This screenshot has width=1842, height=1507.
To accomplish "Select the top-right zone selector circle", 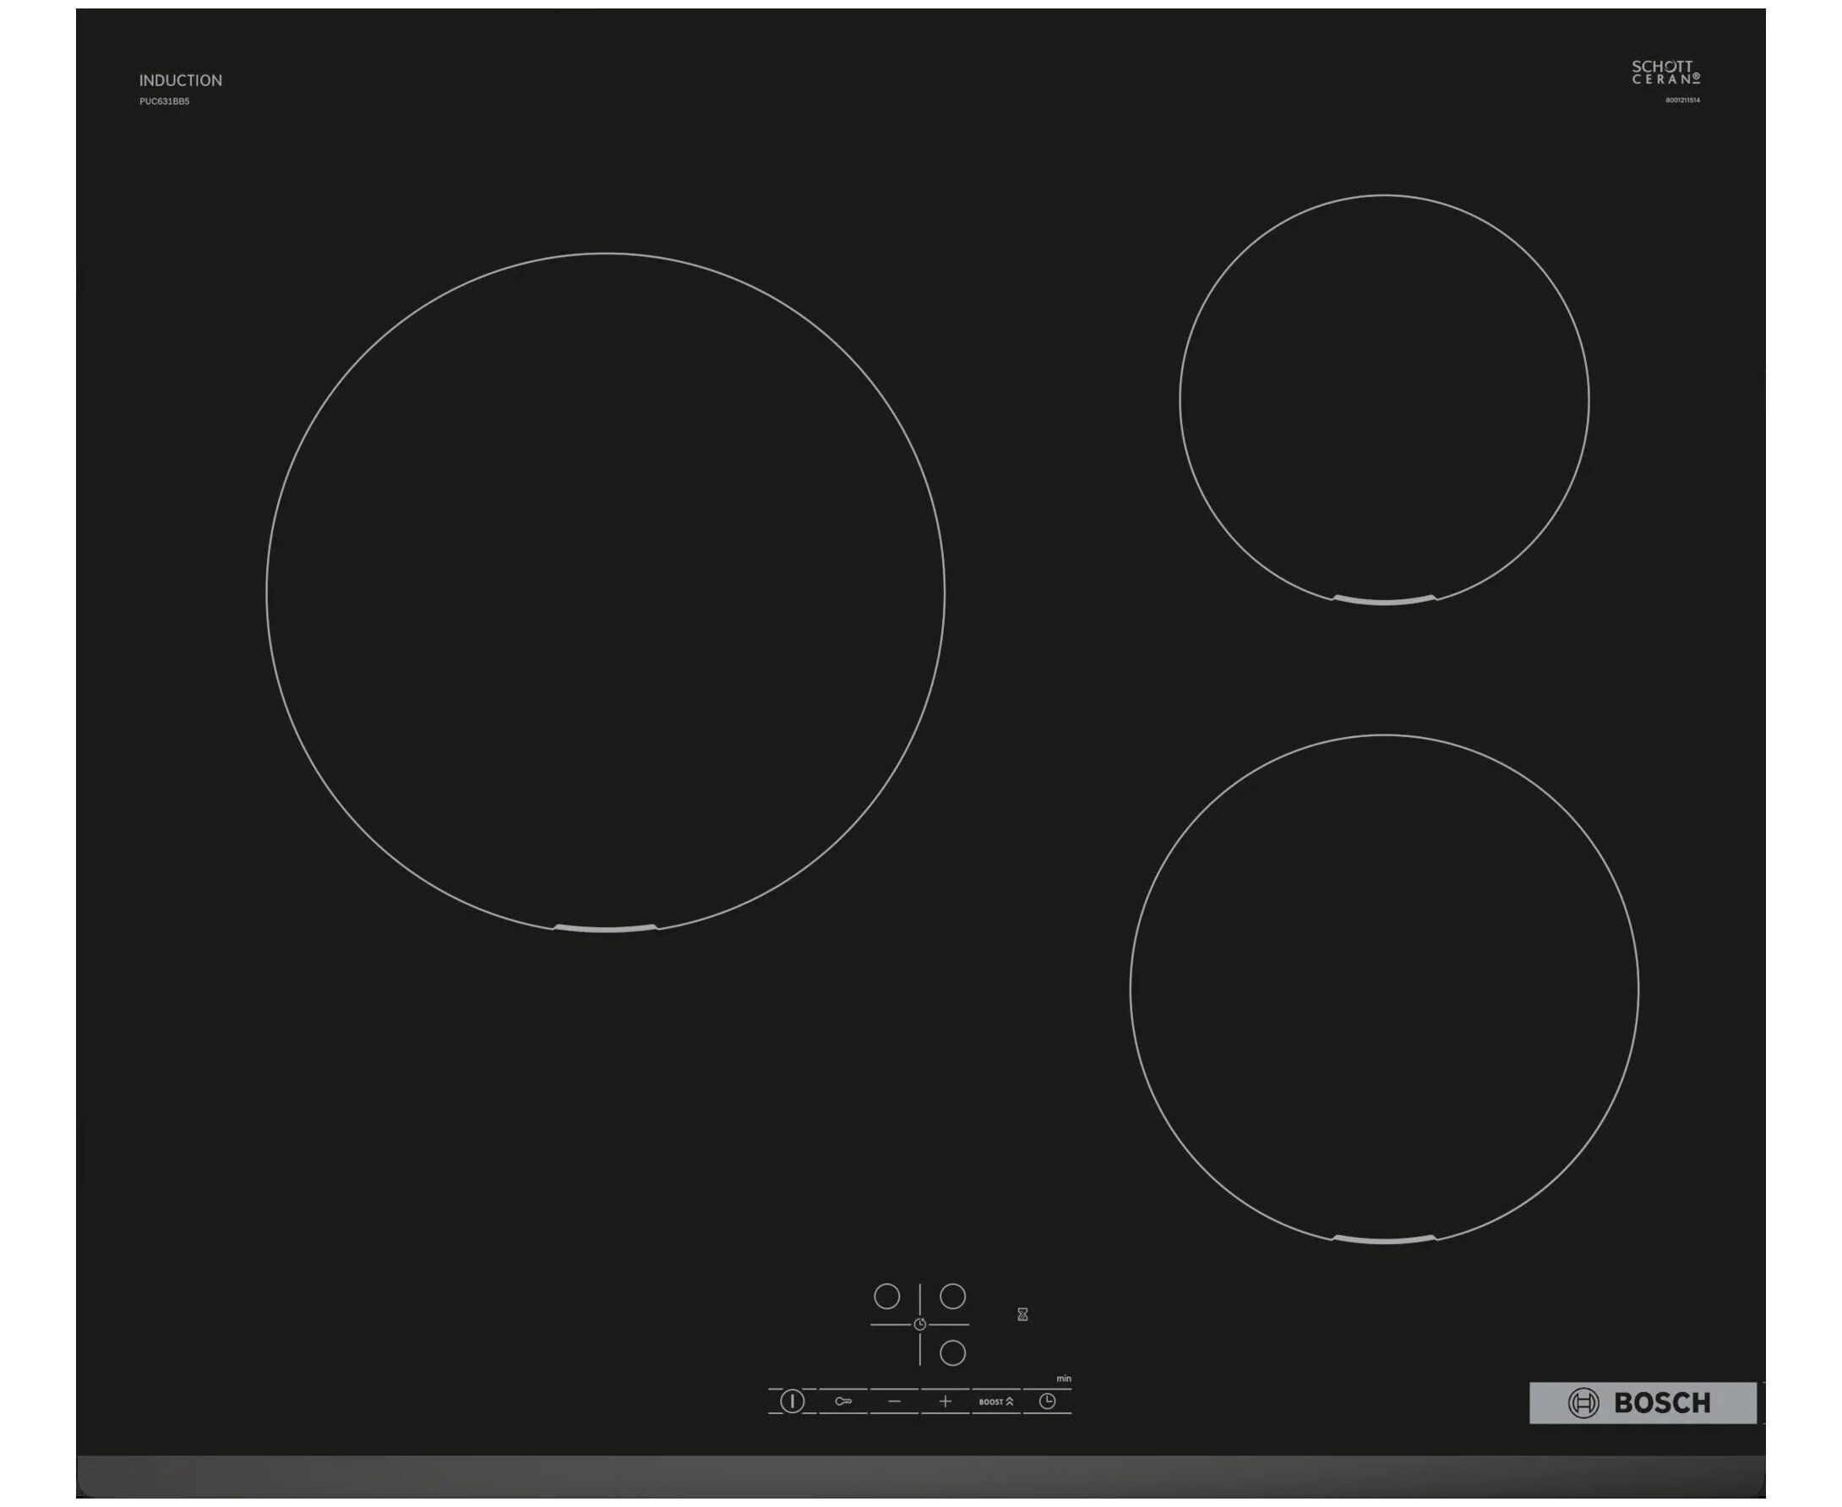I will [952, 1296].
